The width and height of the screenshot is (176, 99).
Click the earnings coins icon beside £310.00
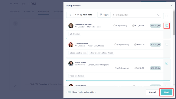click(136, 68)
